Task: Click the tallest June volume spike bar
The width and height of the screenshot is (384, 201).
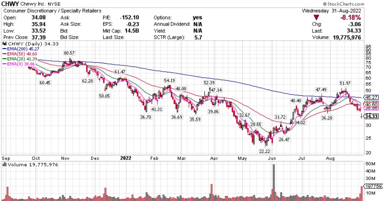Action: [x=274, y=183]
